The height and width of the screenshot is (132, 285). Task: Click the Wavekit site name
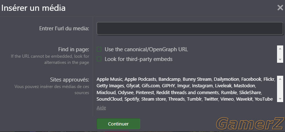pos(244,99)
